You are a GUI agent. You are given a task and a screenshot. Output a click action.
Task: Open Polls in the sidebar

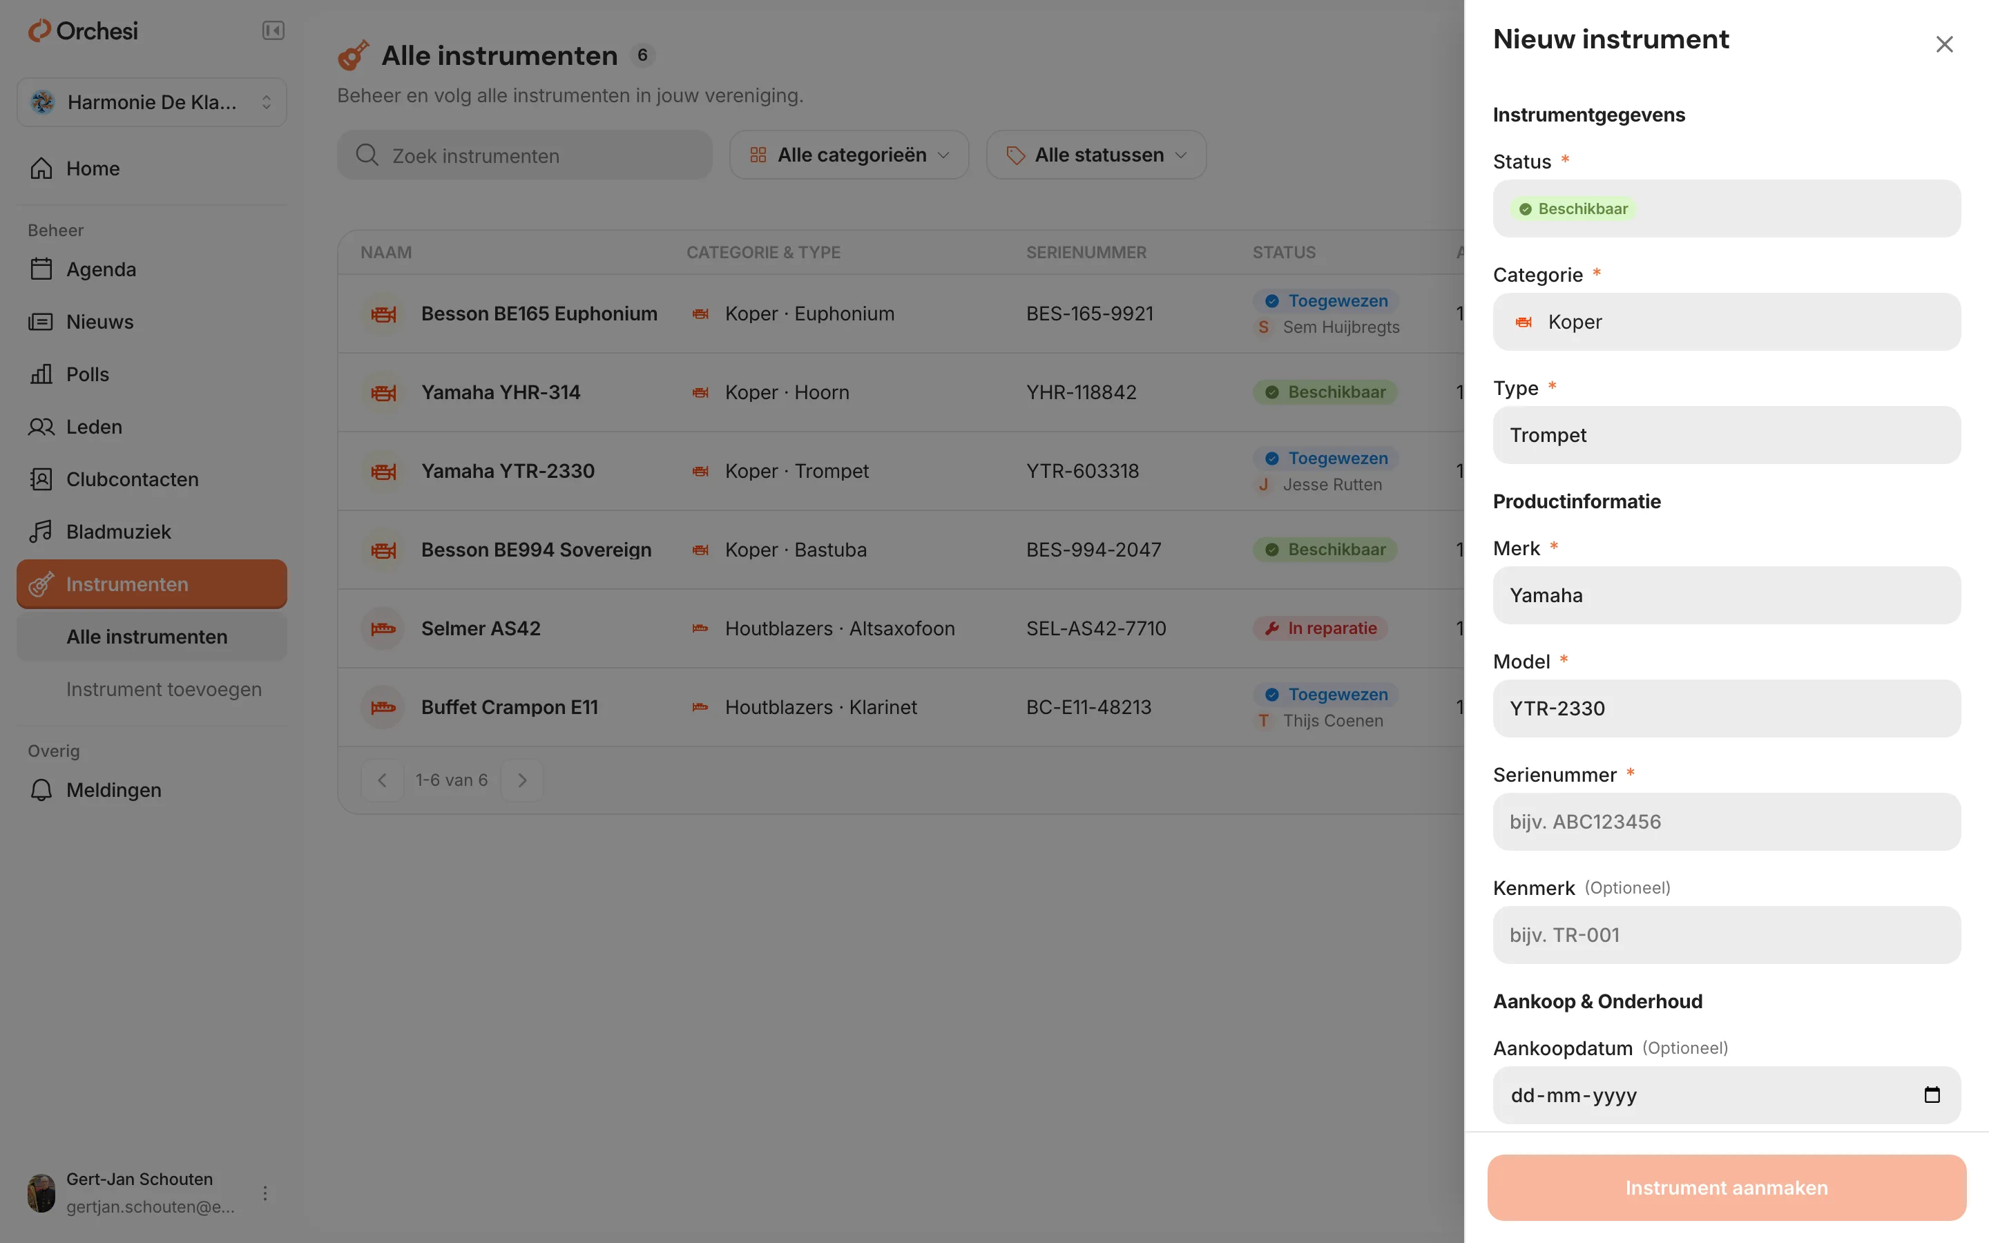[x=152, y=375]
